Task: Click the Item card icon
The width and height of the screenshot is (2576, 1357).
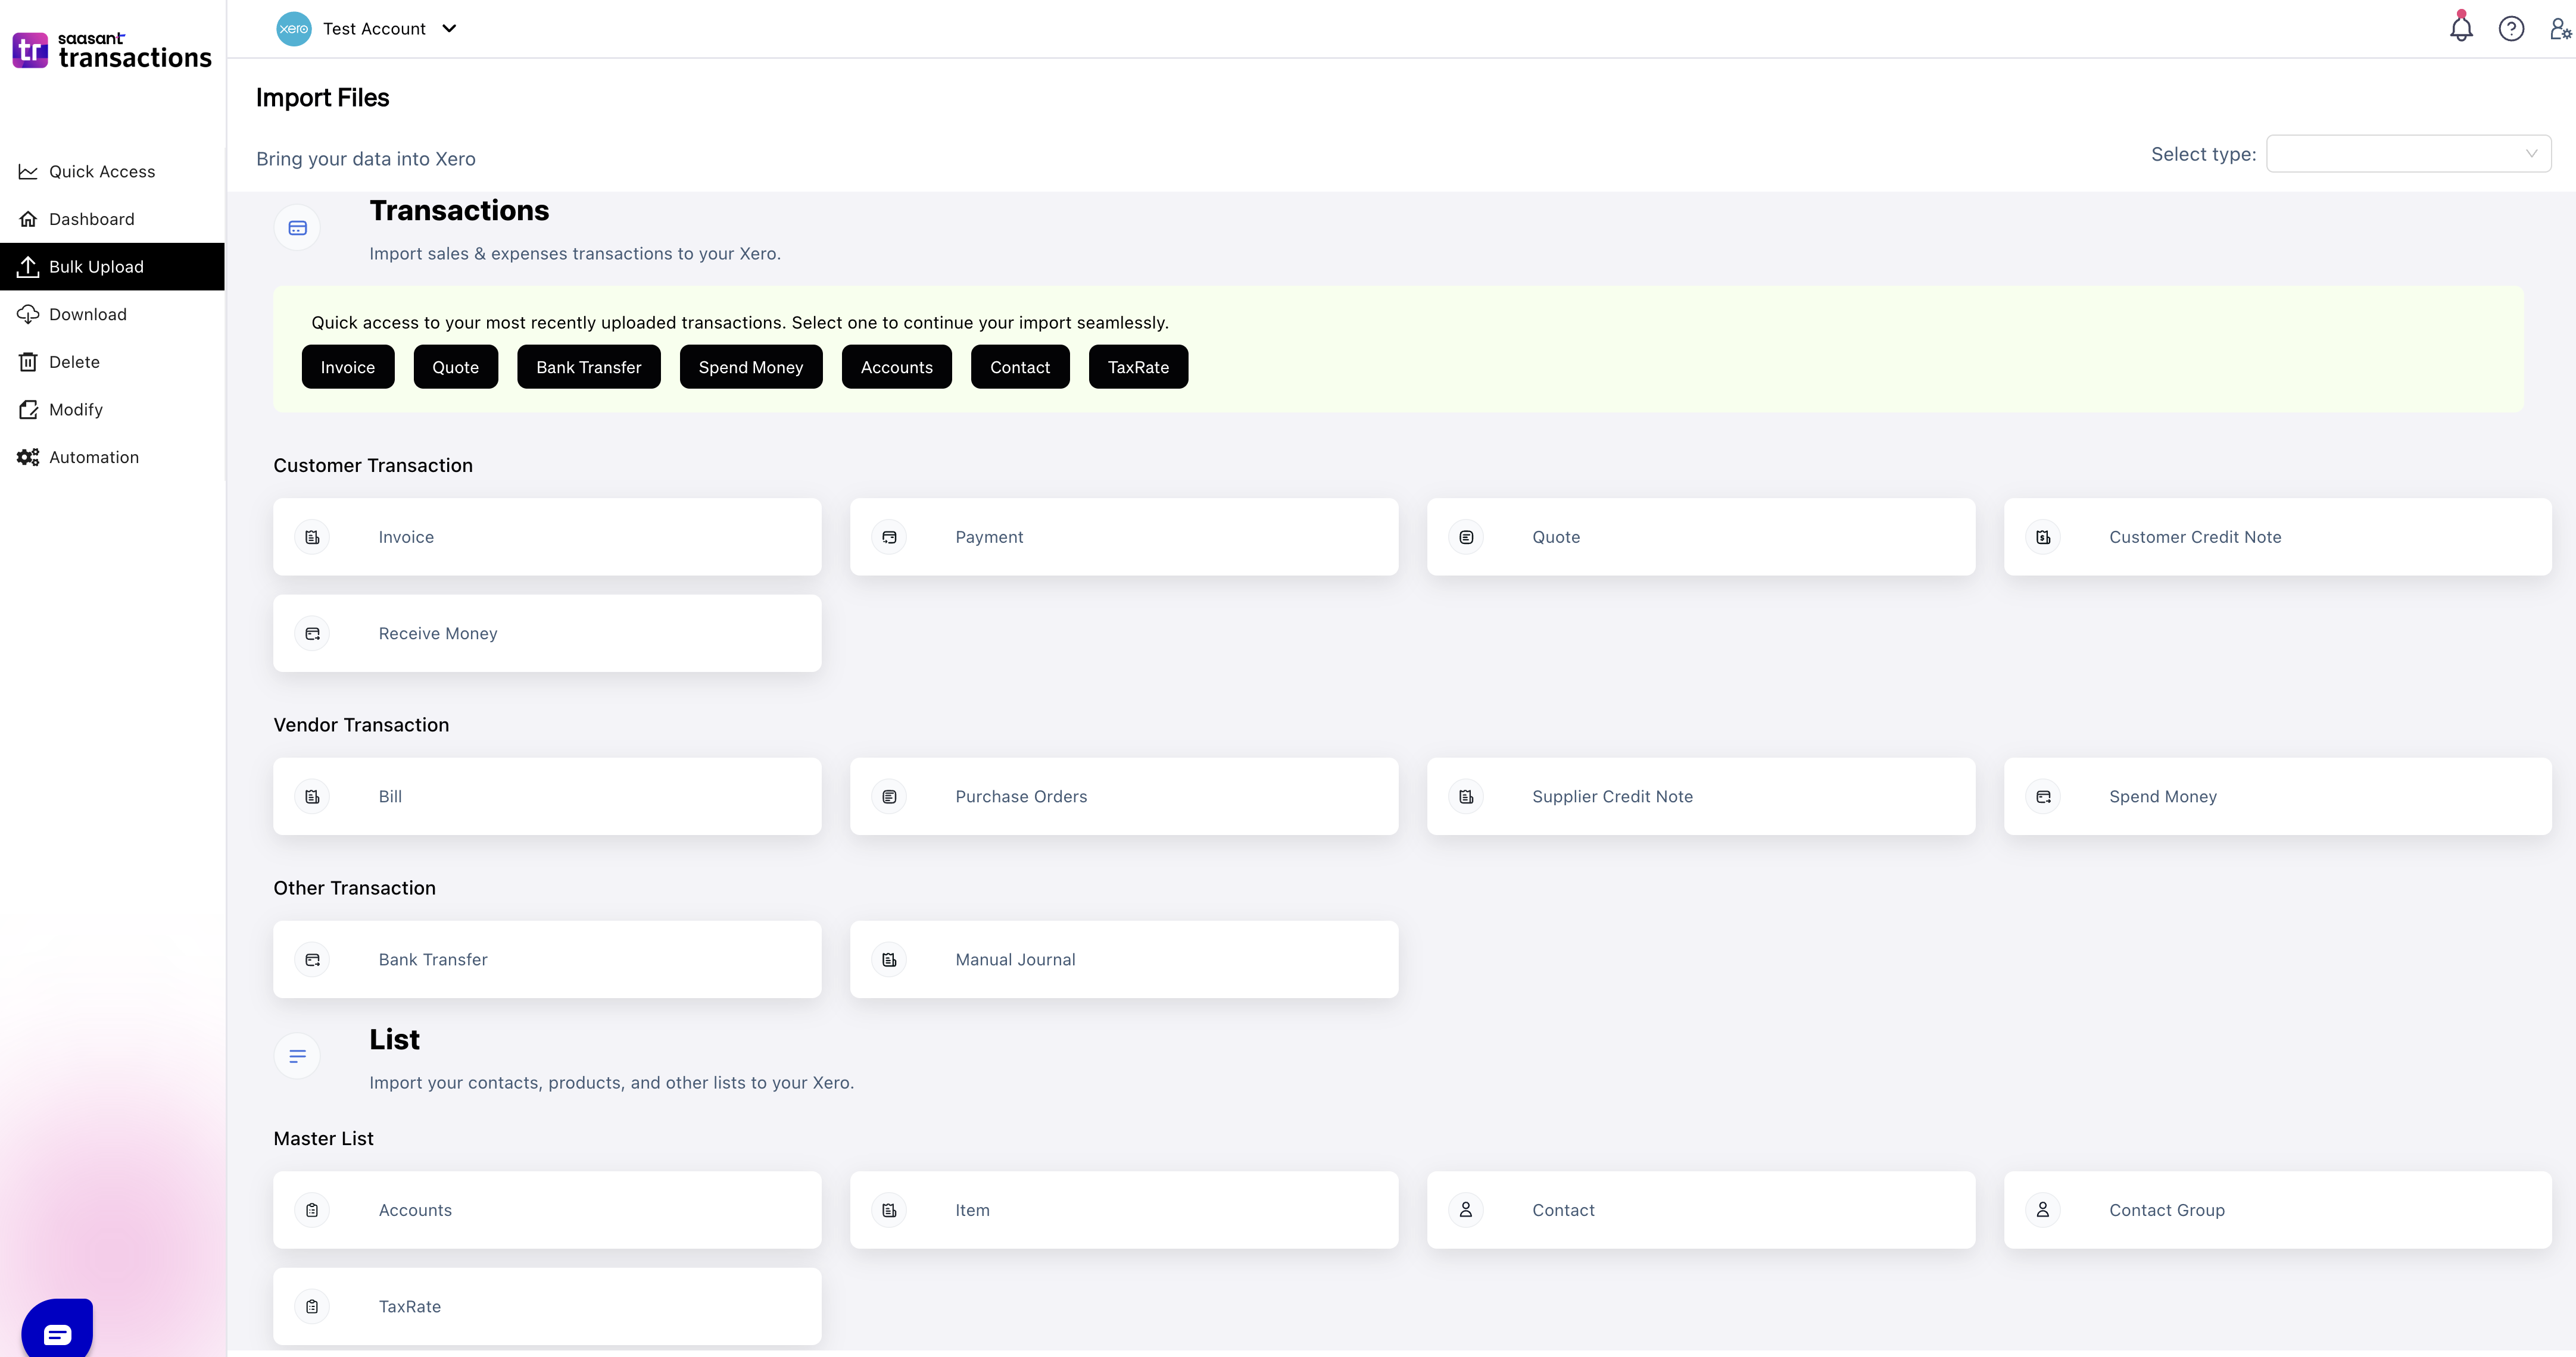Action: point(889,1210)
